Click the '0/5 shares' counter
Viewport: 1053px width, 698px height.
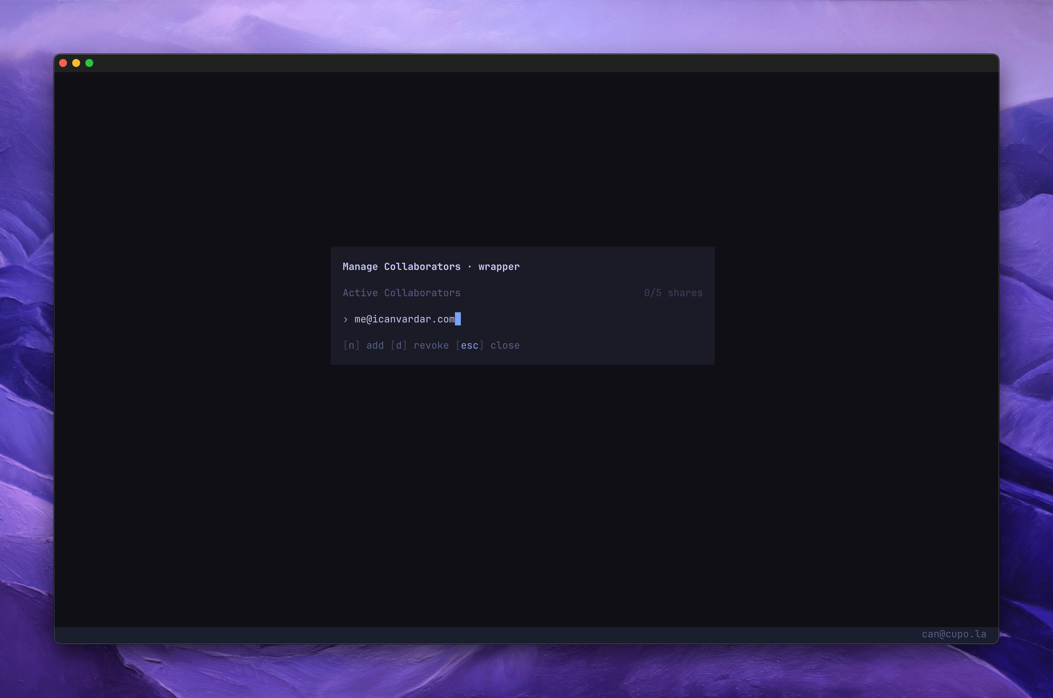[673, 293]
